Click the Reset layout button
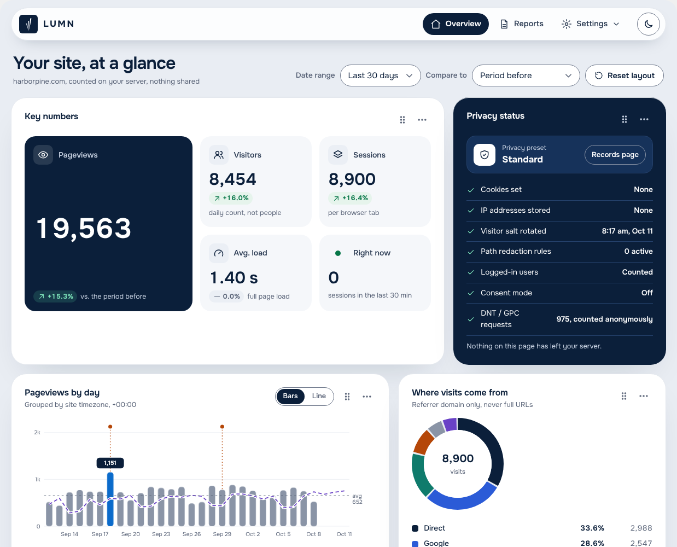Image resolution: width=677 pixels, height=547 pixels. (624, 75)
